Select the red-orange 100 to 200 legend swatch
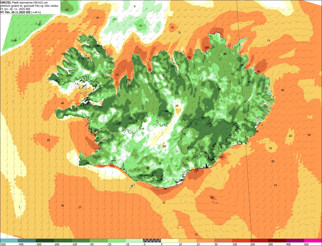The width and height of the screenshot is (322, 246). [x=242, y=240]
